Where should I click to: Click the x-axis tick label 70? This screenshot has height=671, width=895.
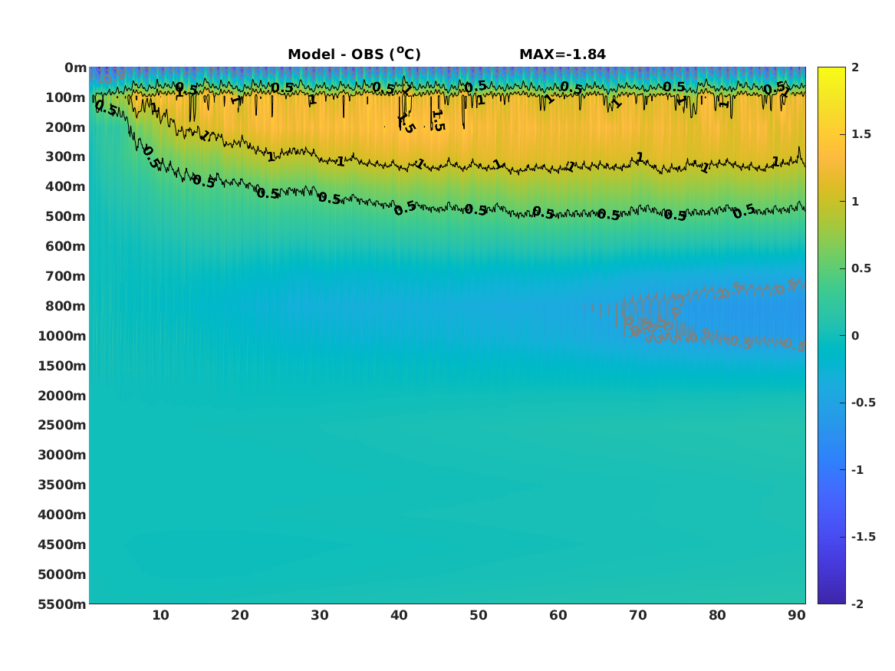pyautogui.click(x=638, y=615)
